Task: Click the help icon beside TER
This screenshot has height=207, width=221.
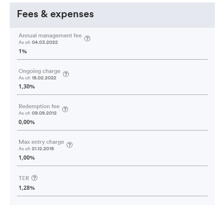Action: [x=35, y=178]
